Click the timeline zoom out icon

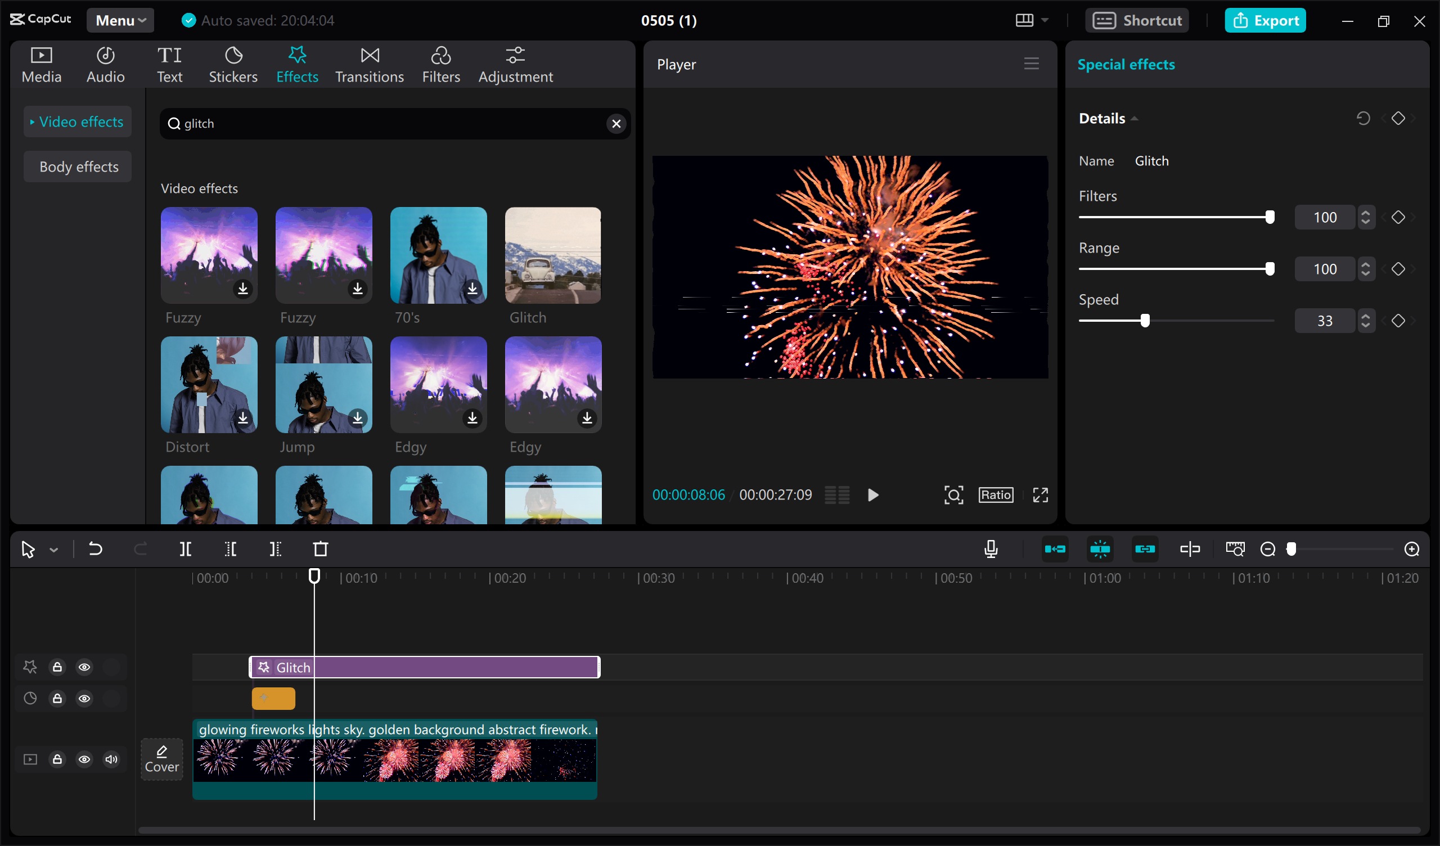click(x=1267, y=550)
